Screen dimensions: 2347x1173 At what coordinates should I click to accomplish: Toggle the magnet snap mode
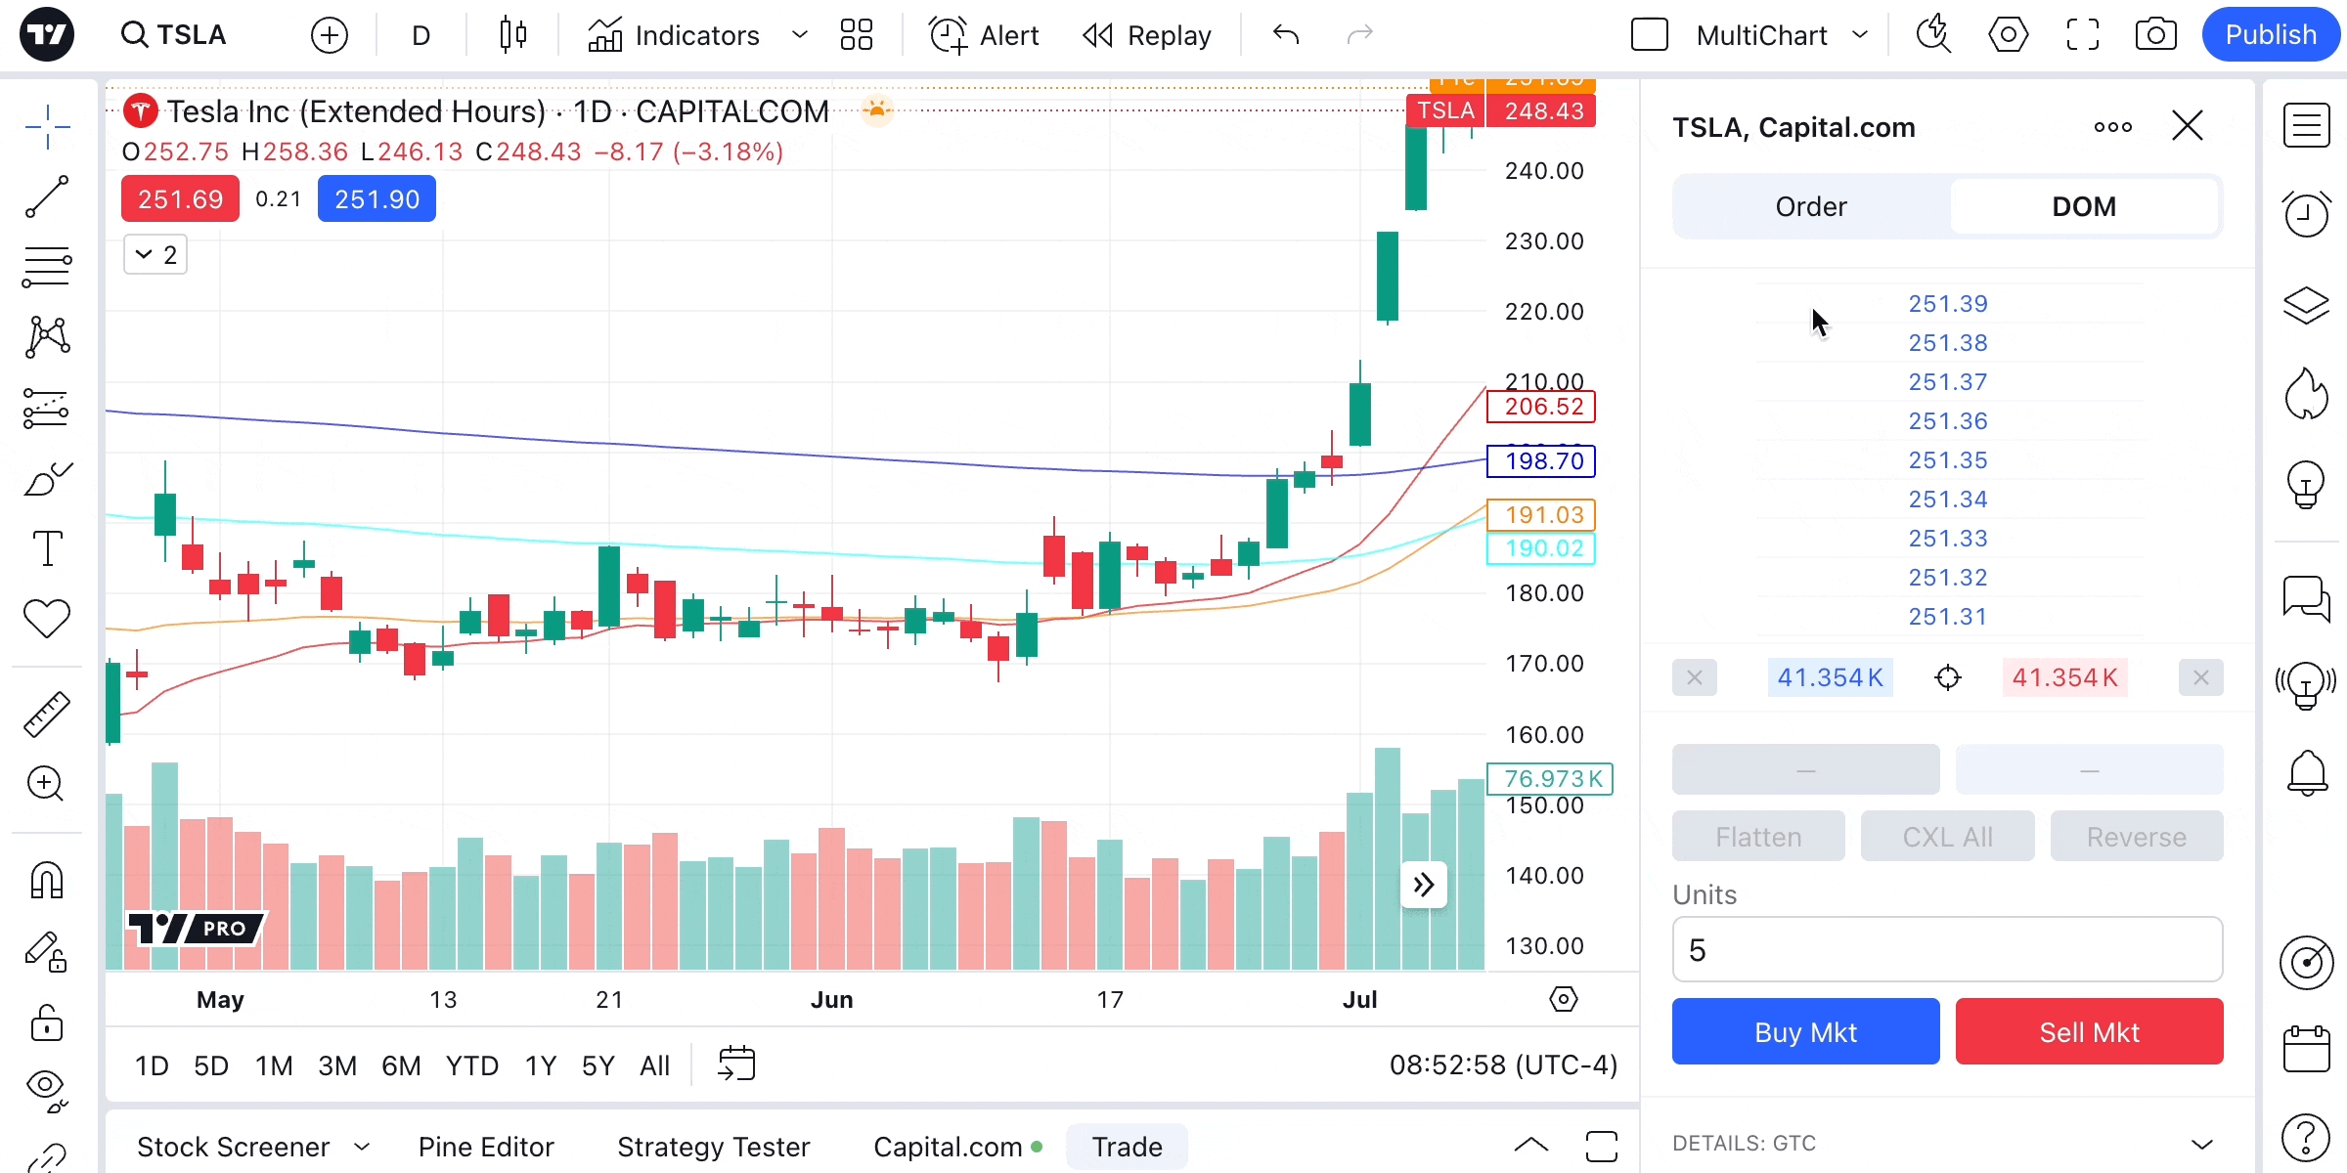(46, 881)
